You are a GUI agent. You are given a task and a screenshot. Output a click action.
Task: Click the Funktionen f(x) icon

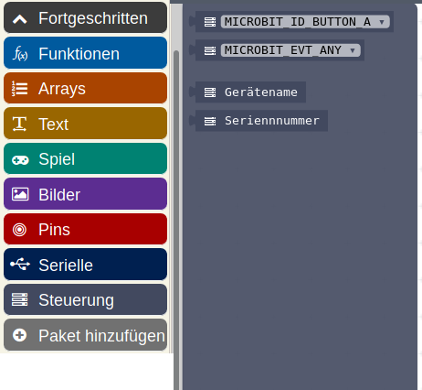point(20,53)
